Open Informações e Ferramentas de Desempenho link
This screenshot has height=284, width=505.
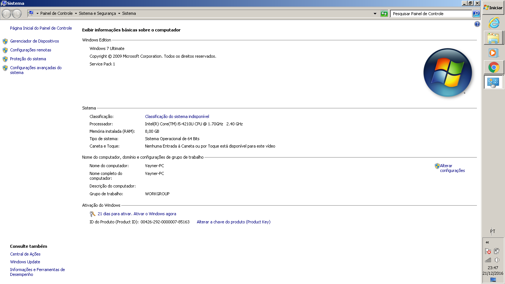pyautogui.click(x=37, y=272)
